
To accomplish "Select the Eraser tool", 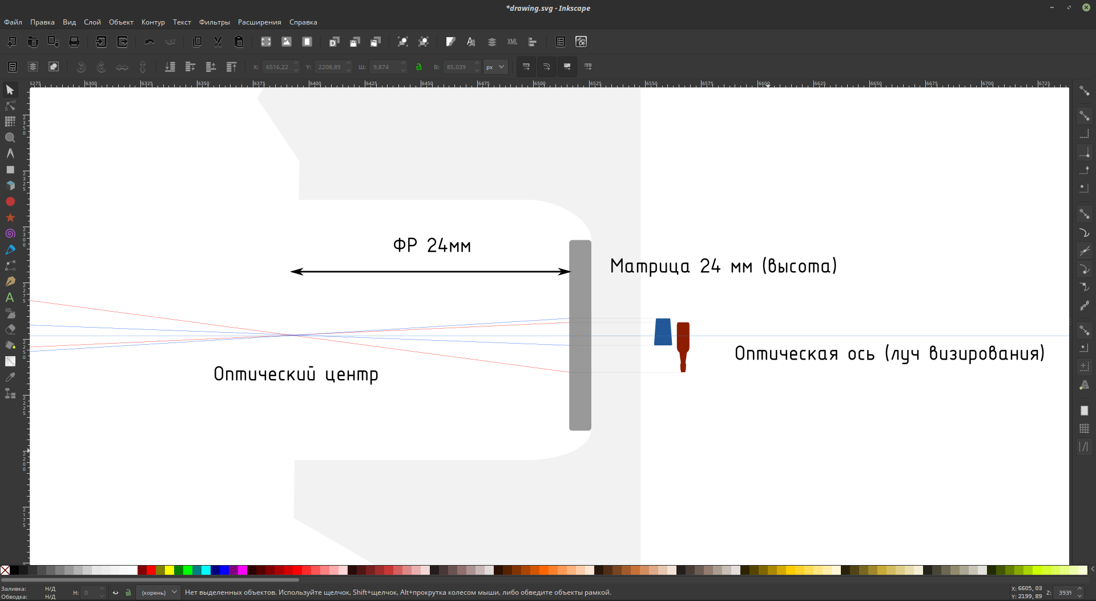I will point(10,329).
